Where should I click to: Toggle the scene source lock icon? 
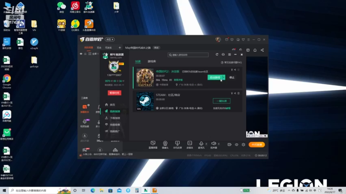coord(85,53)
